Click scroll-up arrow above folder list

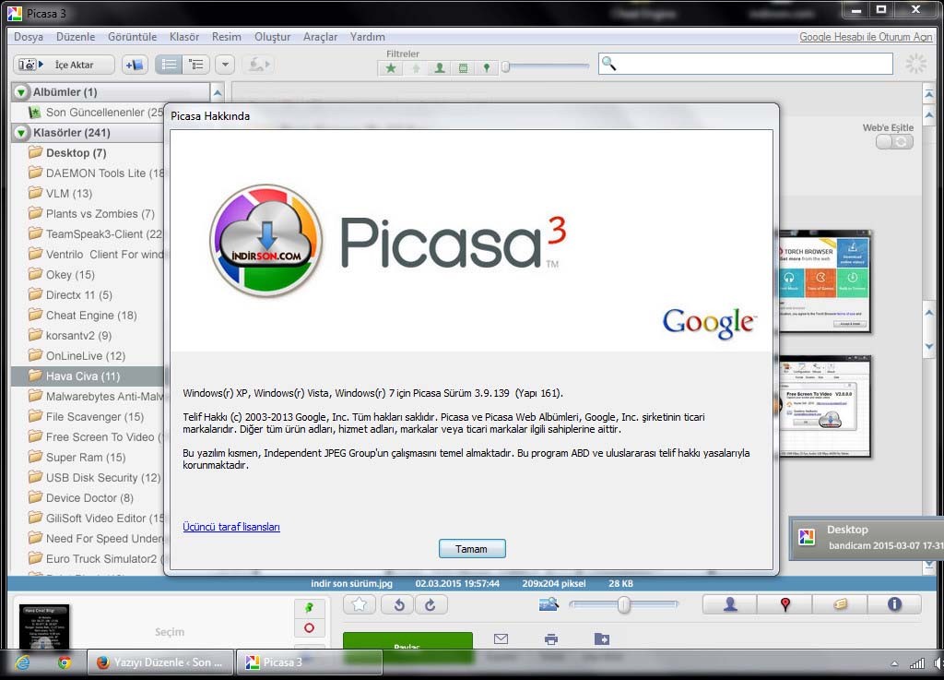point(218,92)
